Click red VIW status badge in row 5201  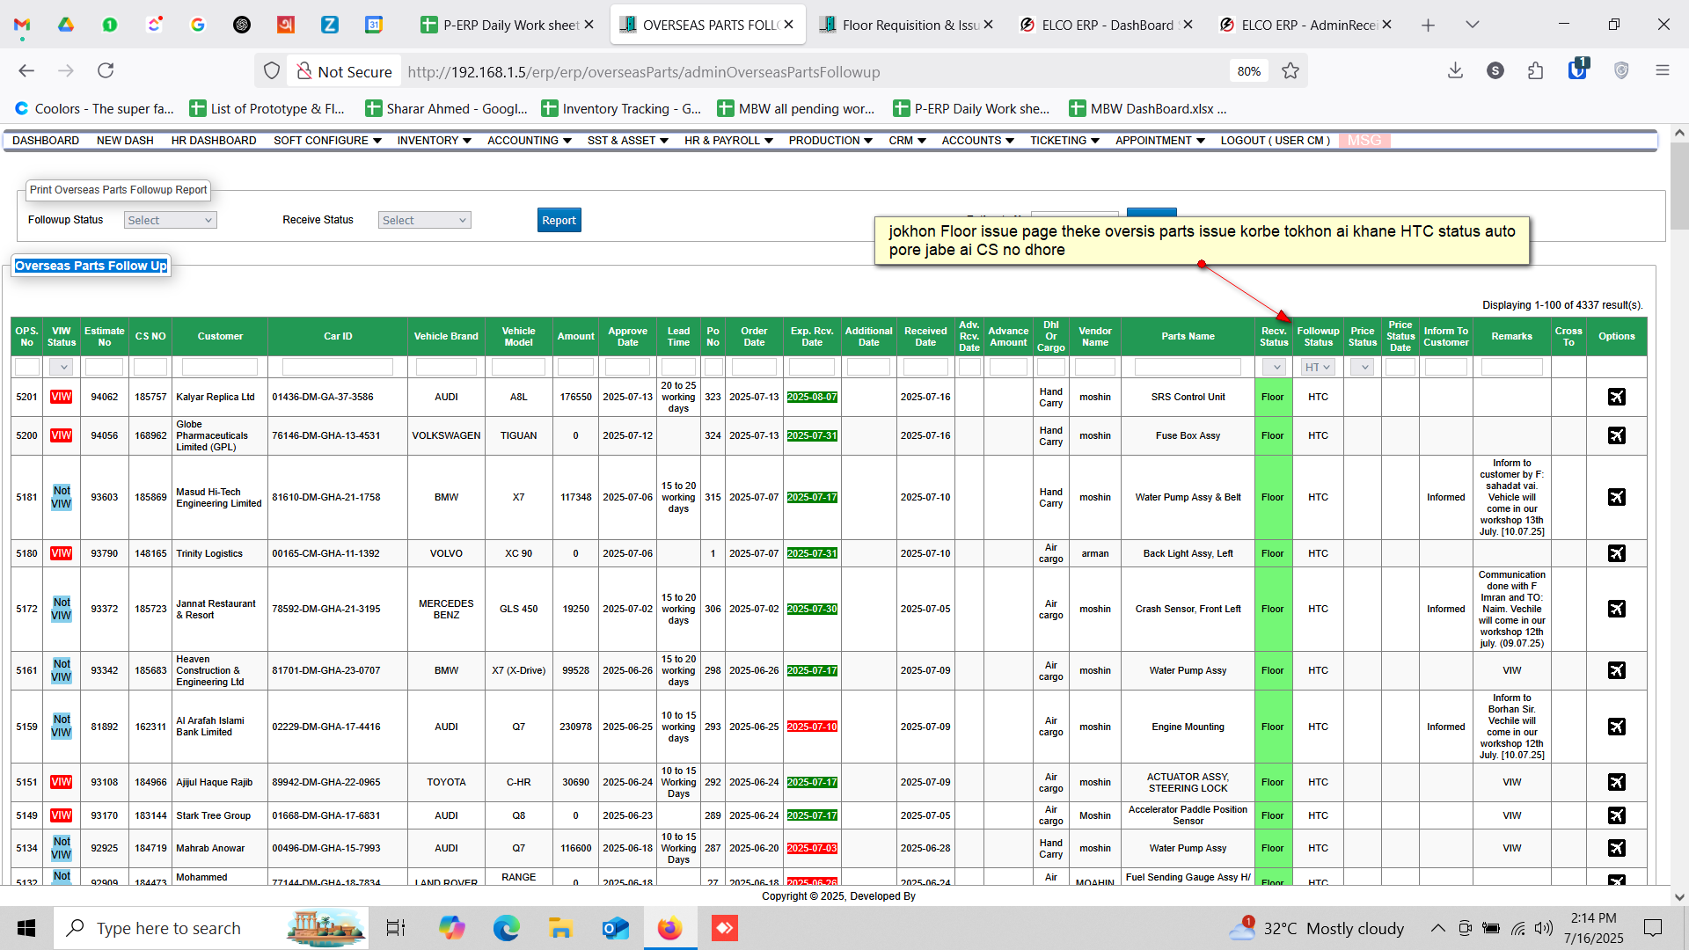[x=61, y=397]
